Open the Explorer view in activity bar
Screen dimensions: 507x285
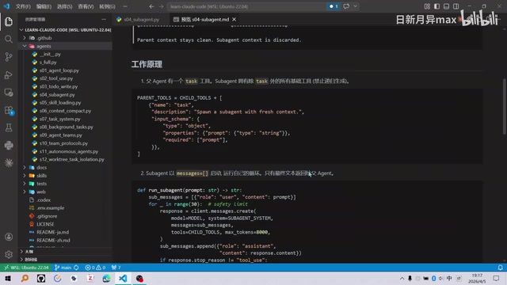[x=9, y=21]
